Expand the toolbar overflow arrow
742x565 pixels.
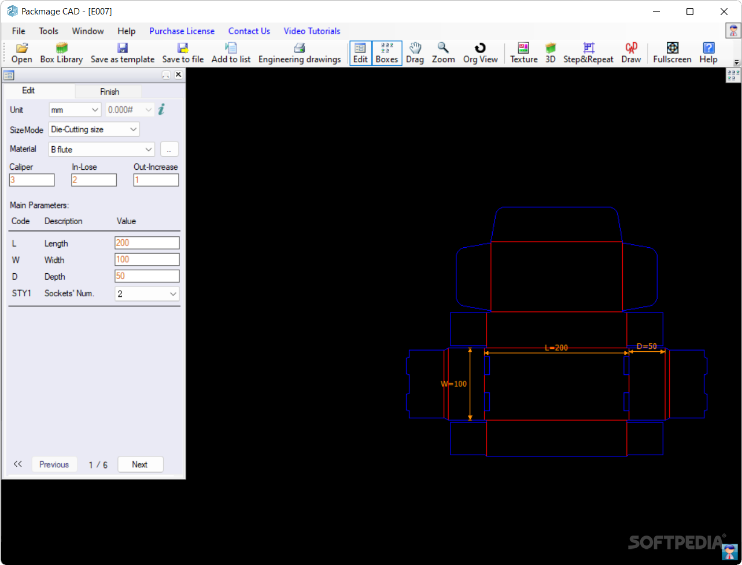[x=736, y=62]
